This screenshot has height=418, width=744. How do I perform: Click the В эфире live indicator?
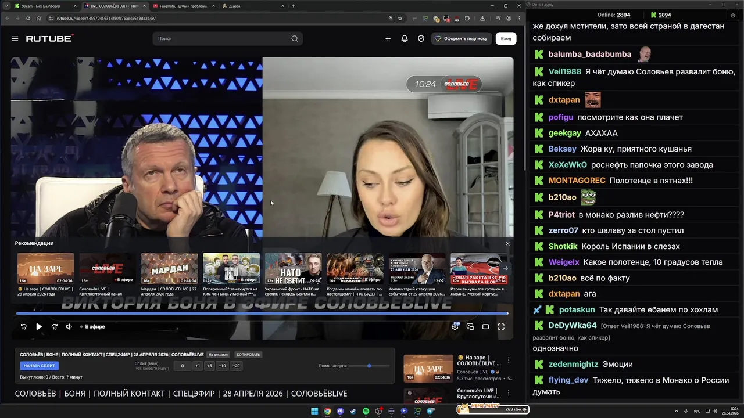[92, 327]
